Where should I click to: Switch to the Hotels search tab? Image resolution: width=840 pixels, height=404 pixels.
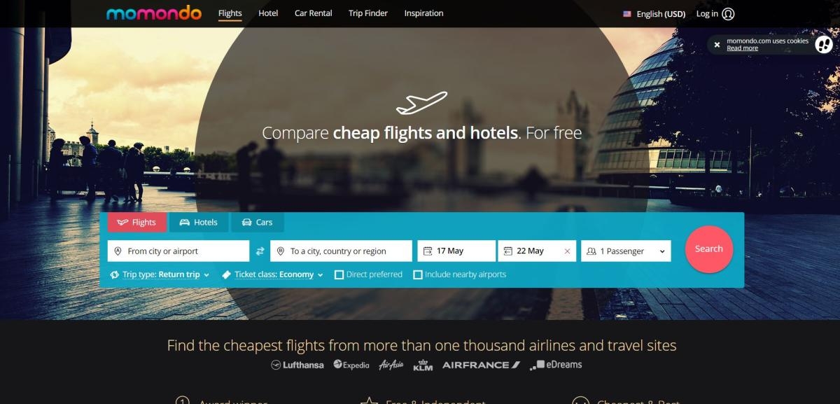point(199,222)
